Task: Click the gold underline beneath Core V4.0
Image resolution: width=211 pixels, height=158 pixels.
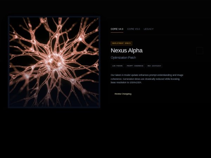Action: 117,32
